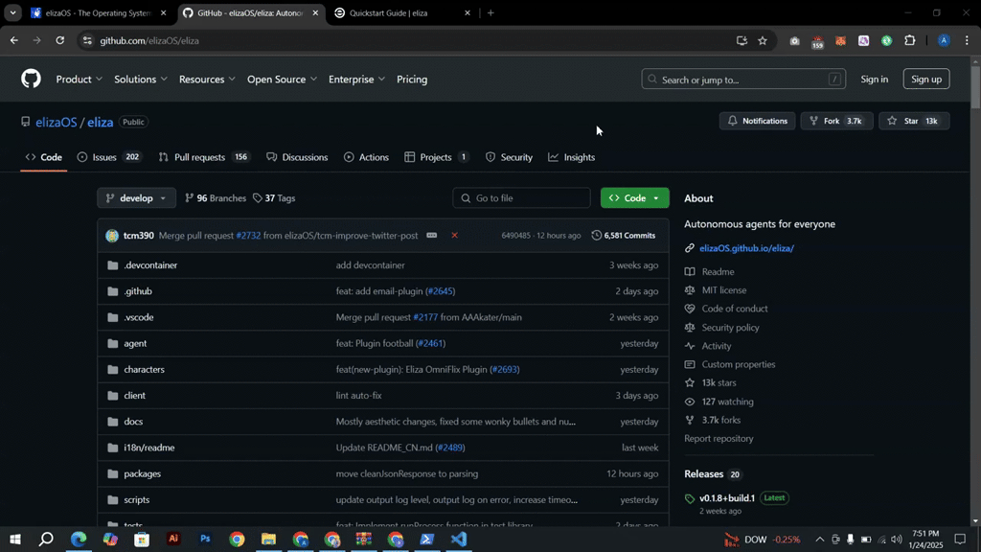This screenshot has height=552, width=981.
Task: Open the packages folder
Action: (142, 473)
